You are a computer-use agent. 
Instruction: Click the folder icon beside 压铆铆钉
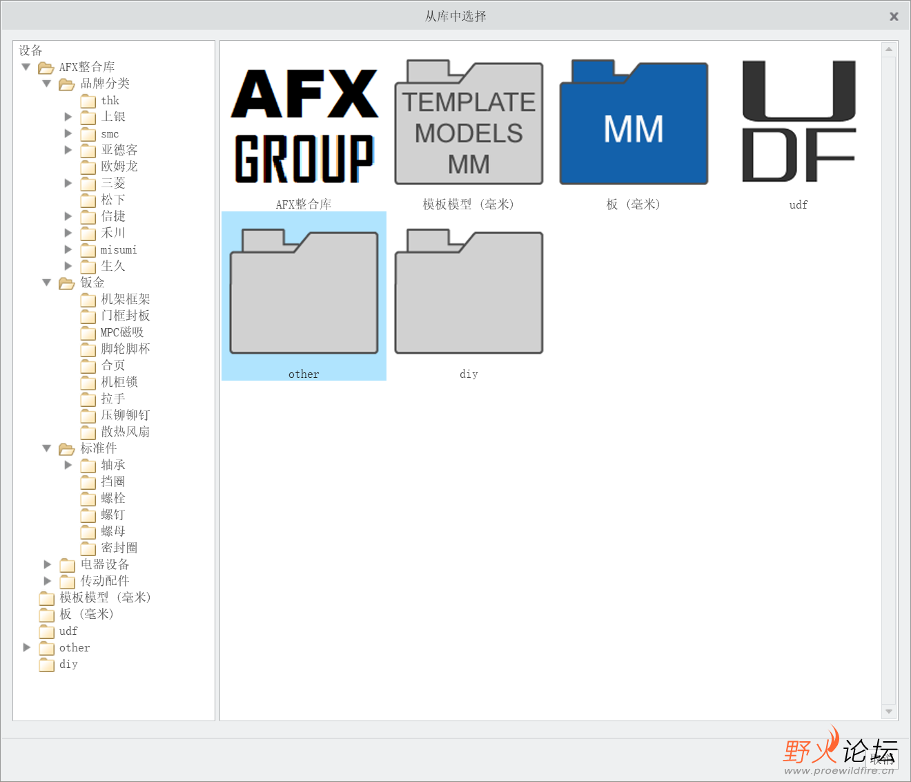[88, 416]
